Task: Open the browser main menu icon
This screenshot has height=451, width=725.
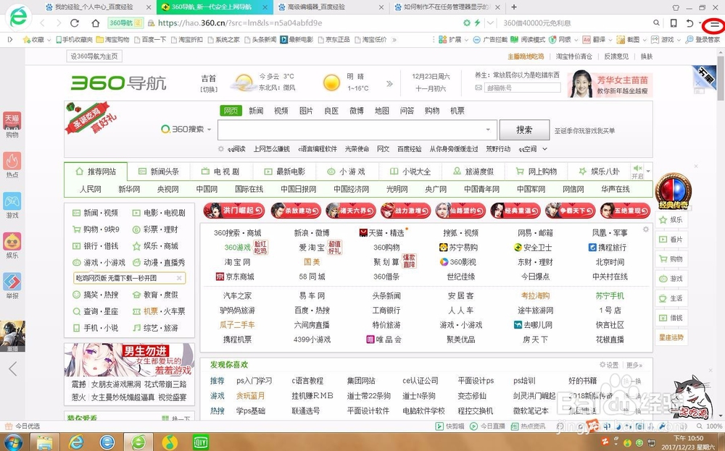Action: coord(714,25)
